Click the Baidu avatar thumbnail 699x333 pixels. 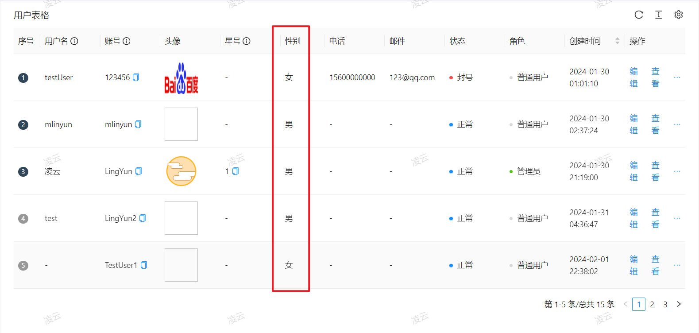[x=181, y=78]
